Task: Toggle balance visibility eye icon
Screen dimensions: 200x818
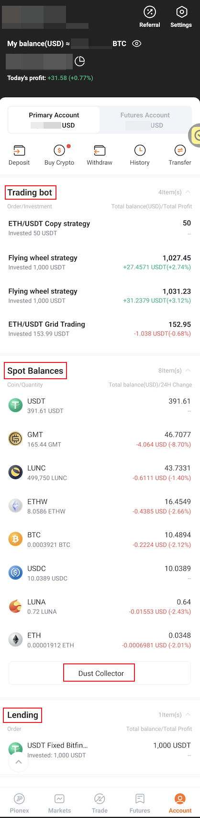Action: pos(137,44)
